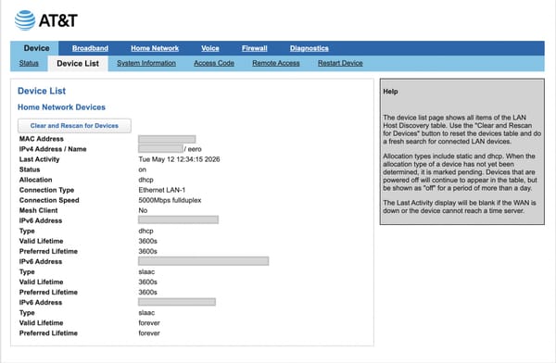
Task: Click the Ethernet LAN-1 connection type value
Action: (162, 190)
